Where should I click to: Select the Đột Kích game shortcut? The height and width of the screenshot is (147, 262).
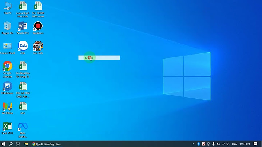[38, 48]
